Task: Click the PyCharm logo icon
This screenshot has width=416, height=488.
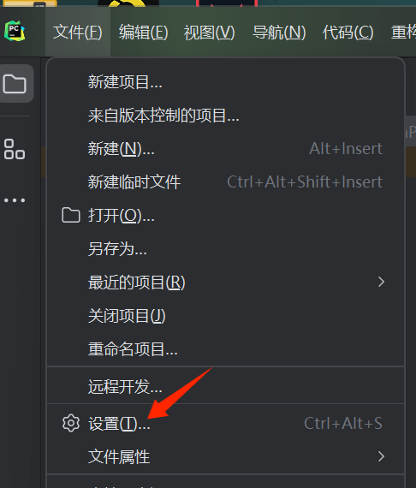Action: (15, 31)
